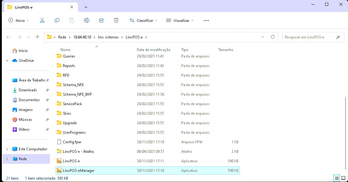Open the Visualizar dropdown menu

click(x=180, y=20)
